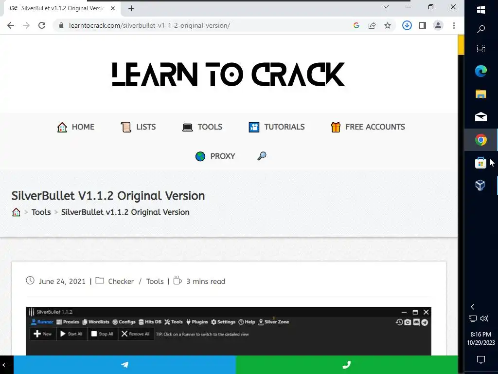498x374 pixels.
Task: Click the June 24, 2021 date text
Action: [x=62, y=281]
